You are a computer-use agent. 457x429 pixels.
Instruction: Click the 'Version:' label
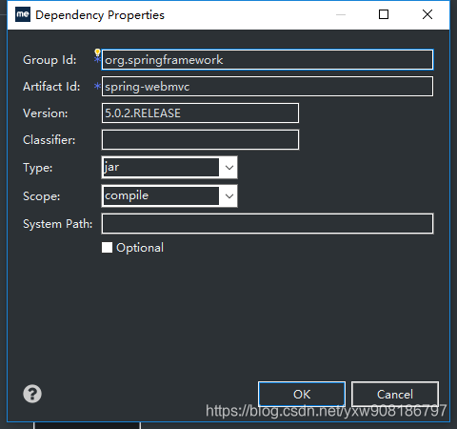[46, 113]
